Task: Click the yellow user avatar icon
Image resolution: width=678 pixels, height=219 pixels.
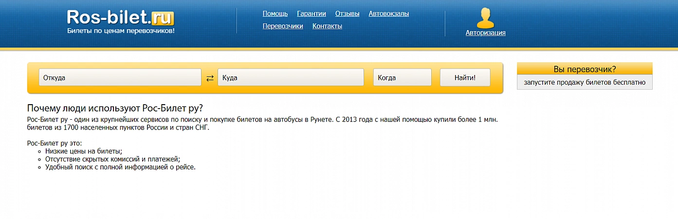Action: click(485, 18)
